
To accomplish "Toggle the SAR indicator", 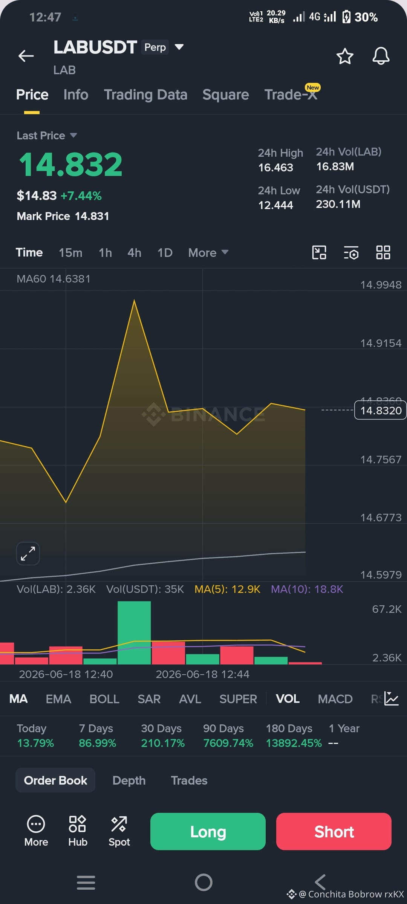I will [149, 699].
